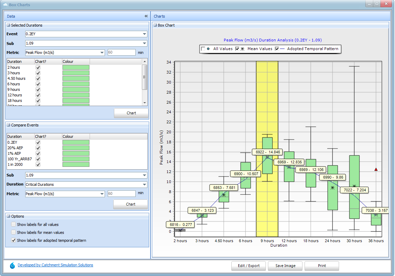Viewport: 395px width, 276px height.
Task: Click the Box Charts window title icon
Action: (x=5, y=5)
